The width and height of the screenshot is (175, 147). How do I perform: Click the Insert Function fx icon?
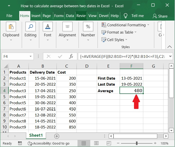click(71, 57)
